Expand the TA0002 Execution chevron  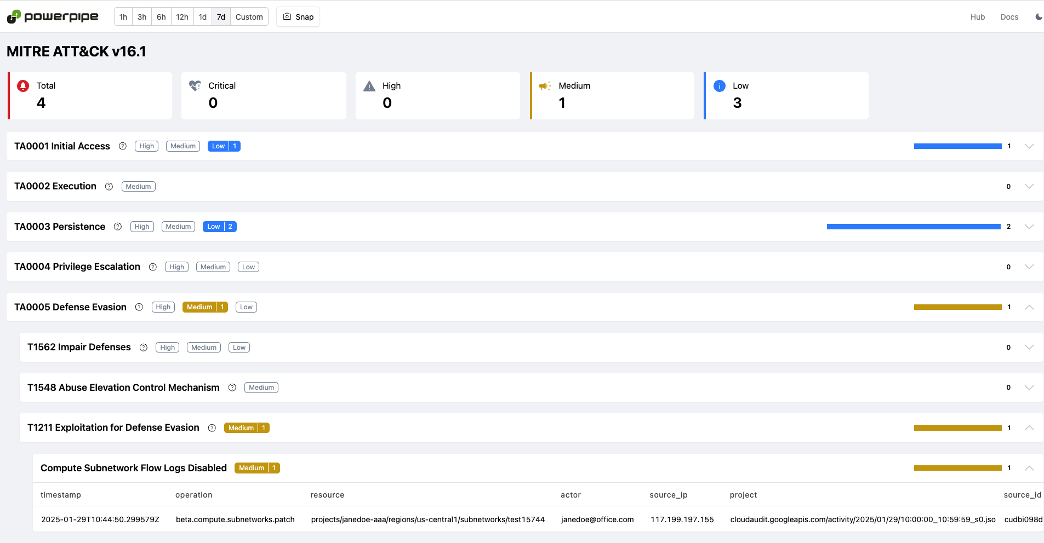point(1029,187)
